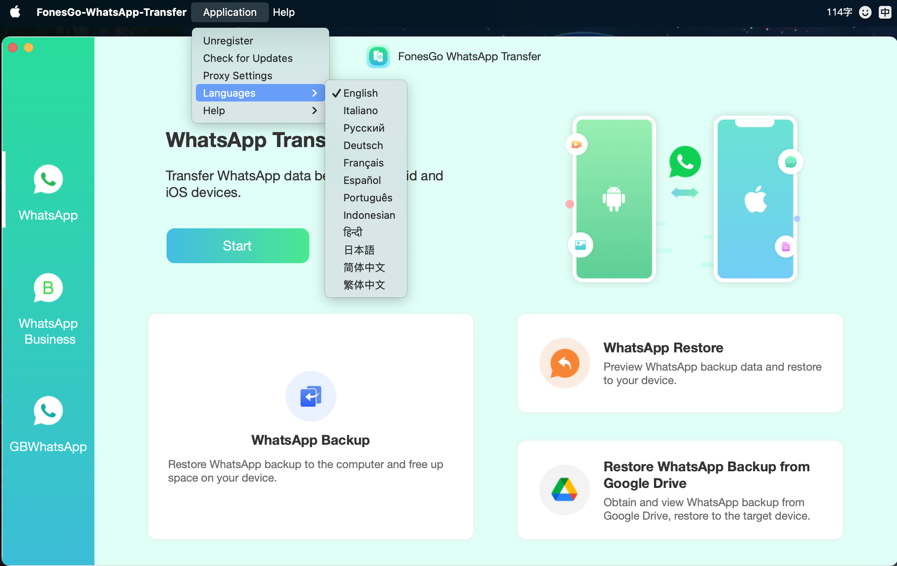Switch language to 日本語

(x=366, y=250)
